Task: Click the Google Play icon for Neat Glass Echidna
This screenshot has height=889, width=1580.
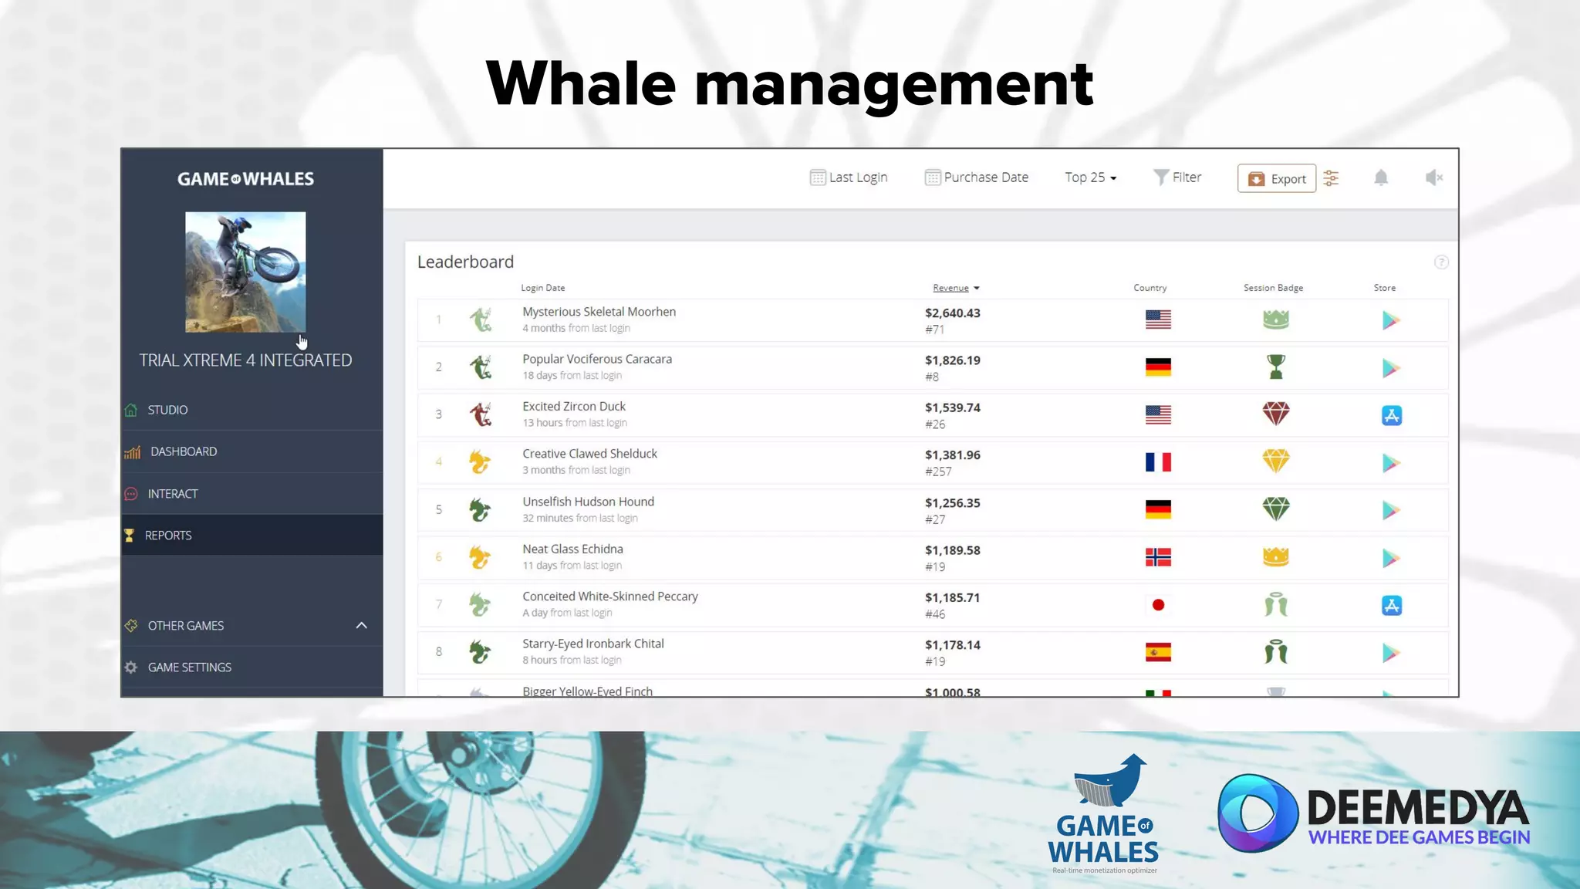Action: coord(1390,558)
